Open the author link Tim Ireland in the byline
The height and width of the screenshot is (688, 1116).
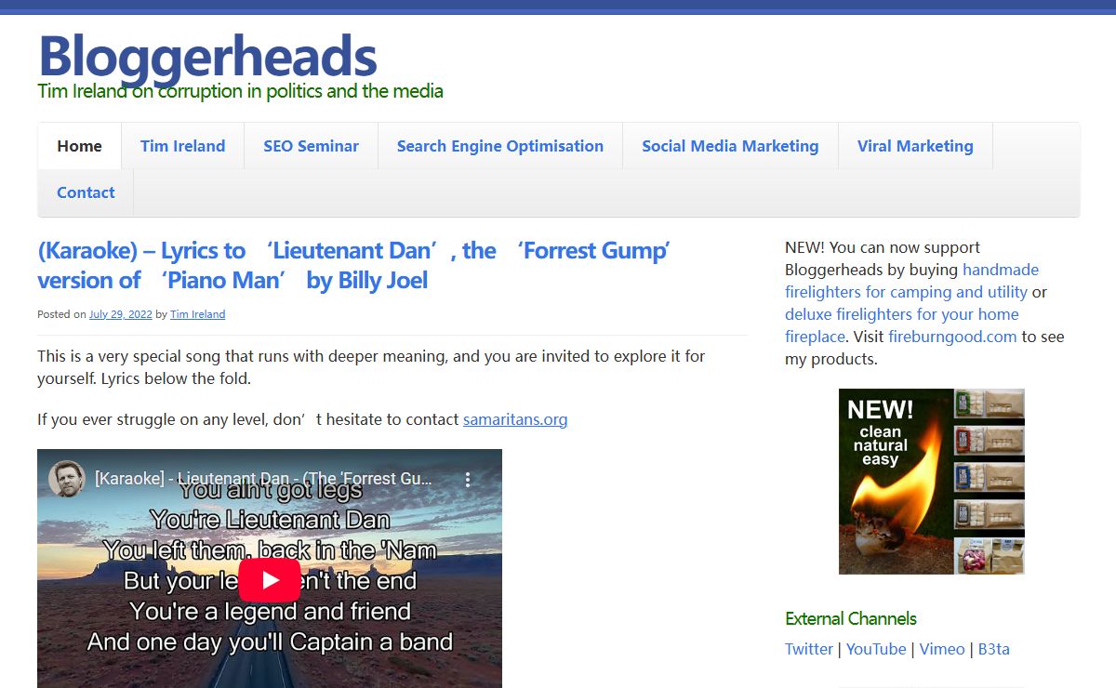point(197,314)
